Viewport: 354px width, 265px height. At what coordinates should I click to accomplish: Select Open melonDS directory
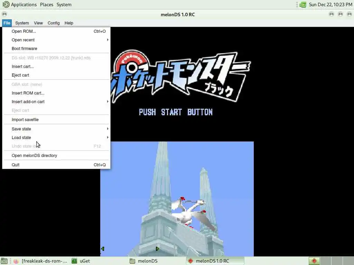[x=56, y=156]
